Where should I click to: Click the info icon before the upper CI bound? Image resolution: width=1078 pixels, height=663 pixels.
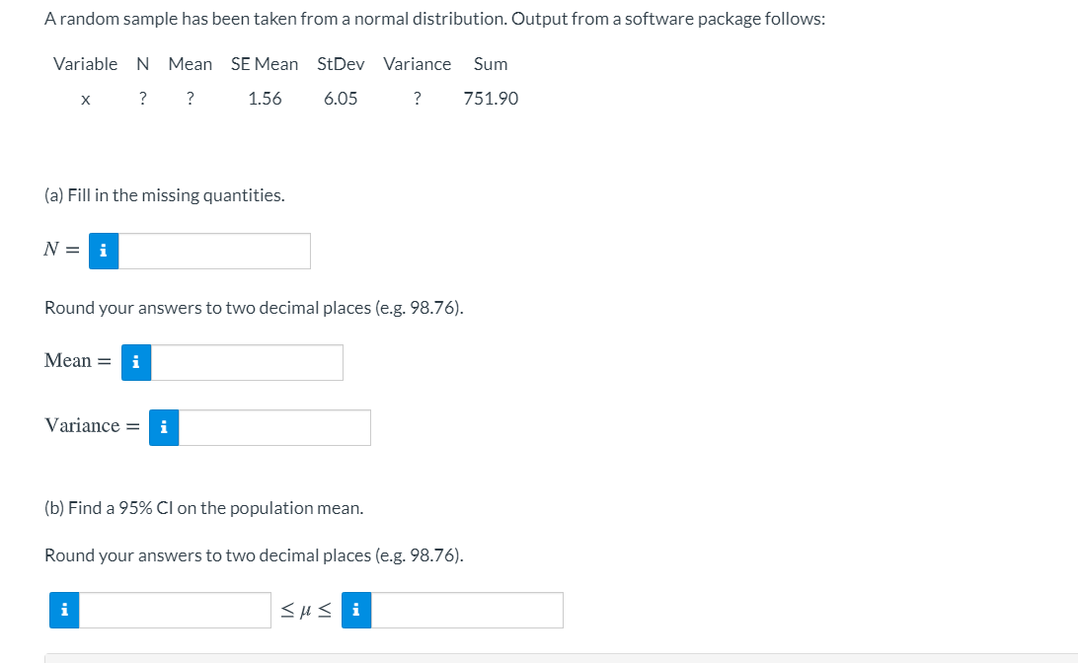point(355,610)
